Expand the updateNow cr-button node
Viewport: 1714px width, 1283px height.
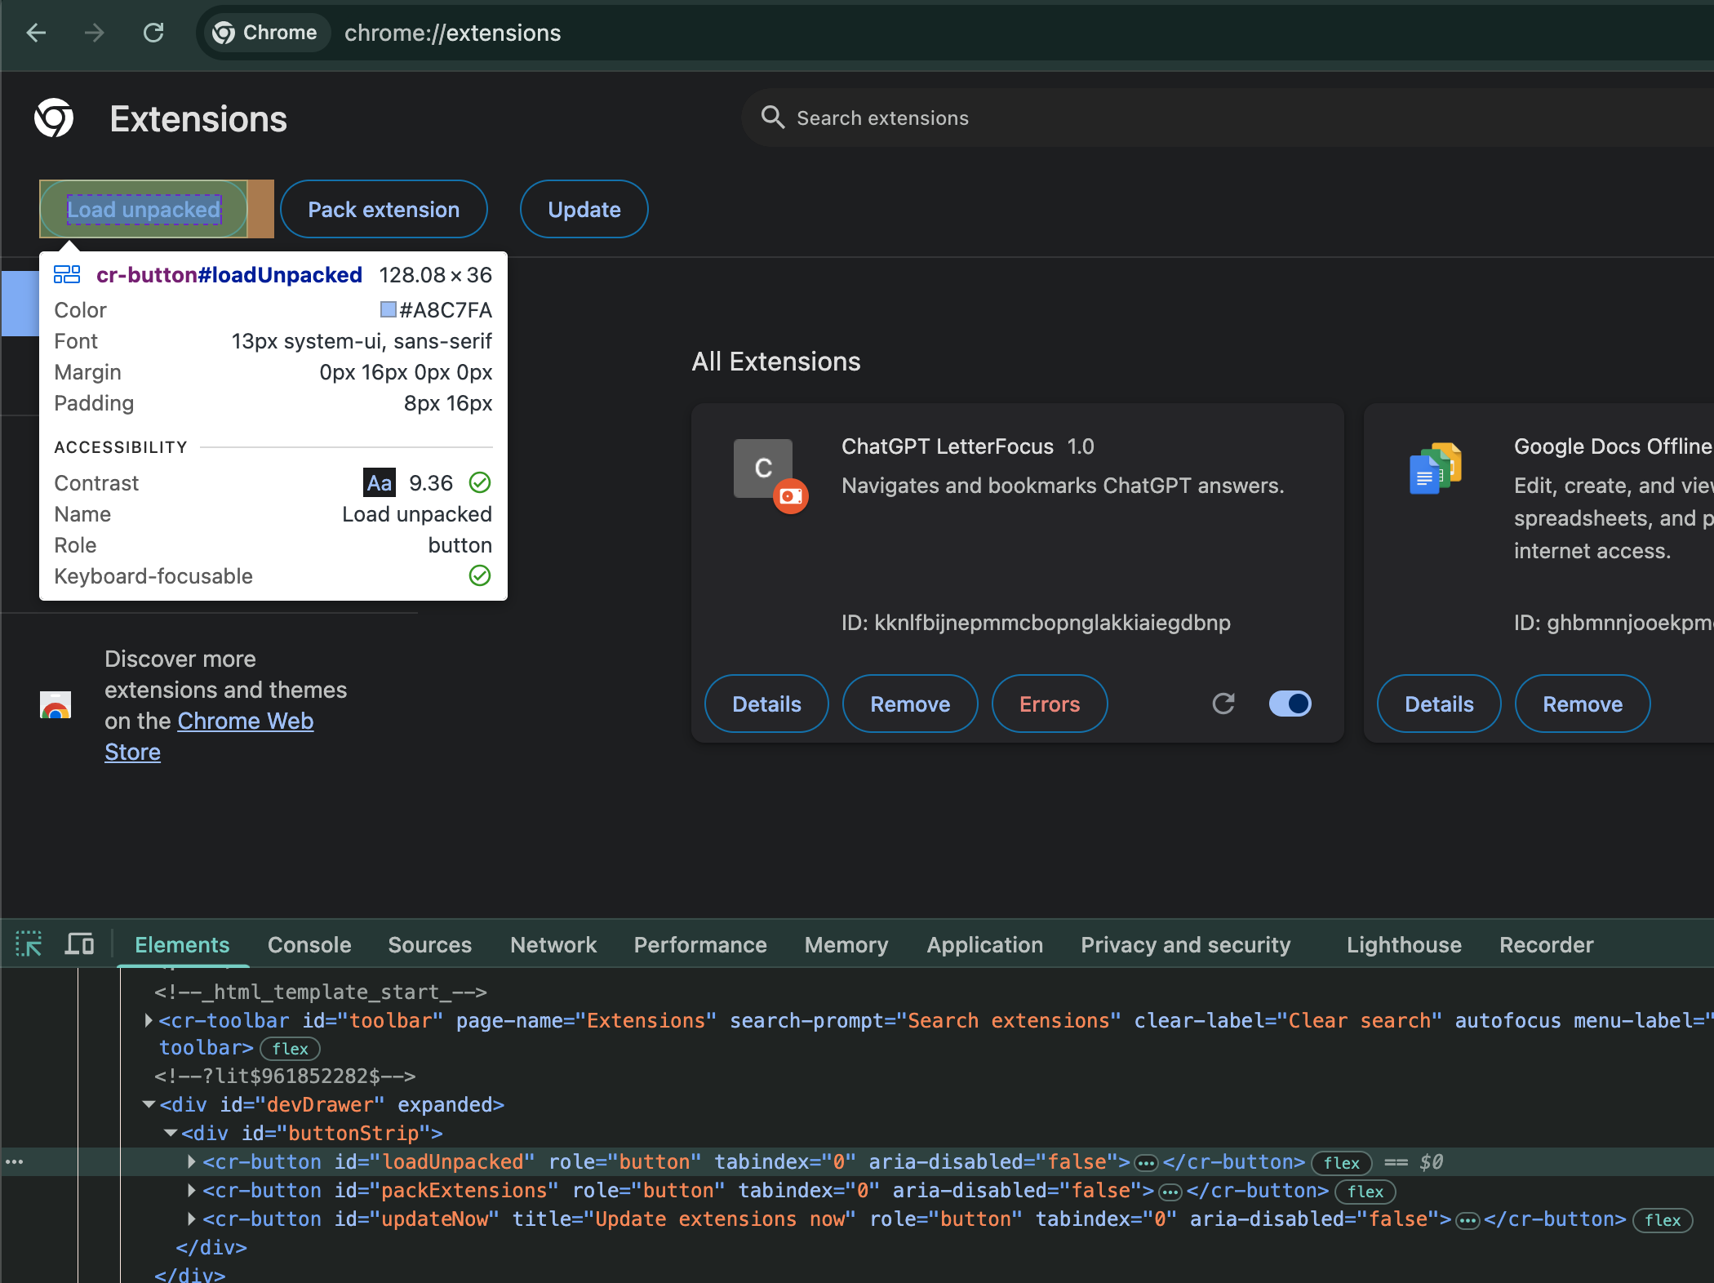pyautogui.click(x=192, y=1219)
